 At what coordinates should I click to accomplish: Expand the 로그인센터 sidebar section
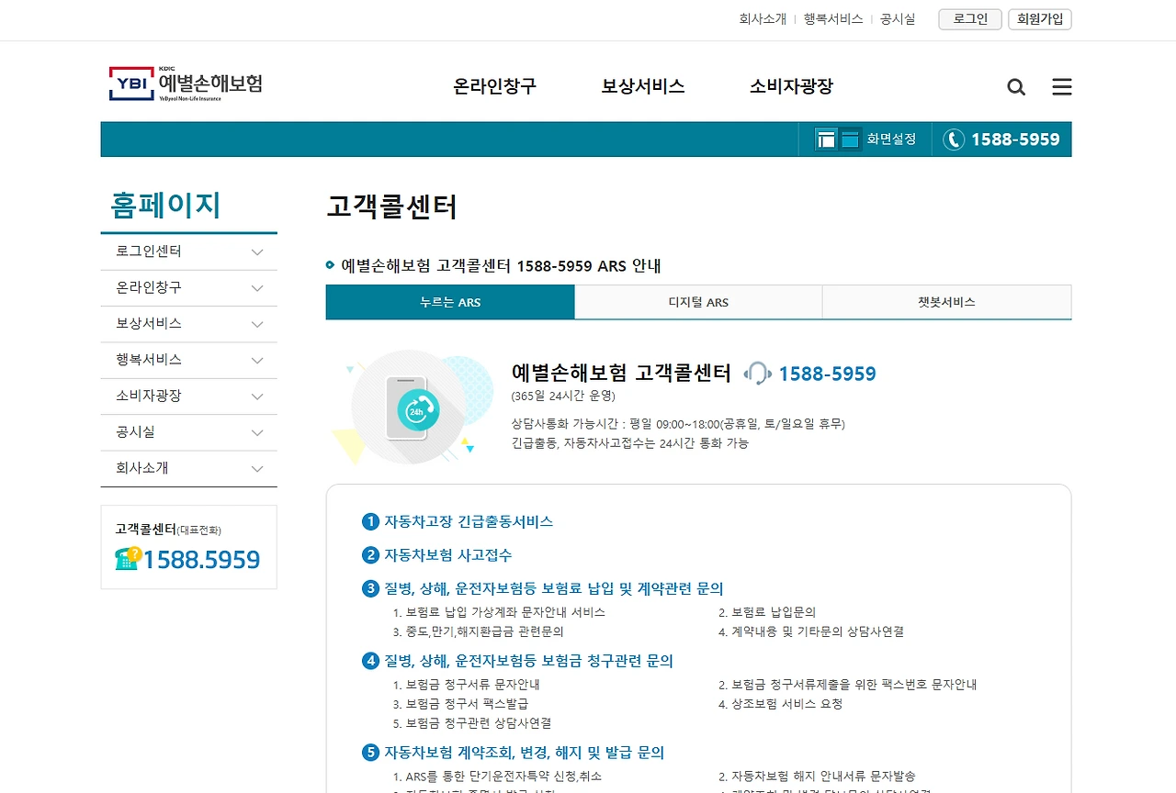click(x=189, y=251)
